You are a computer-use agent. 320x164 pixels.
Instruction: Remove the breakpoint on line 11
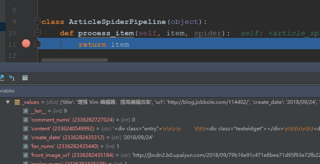click(26, 43)
